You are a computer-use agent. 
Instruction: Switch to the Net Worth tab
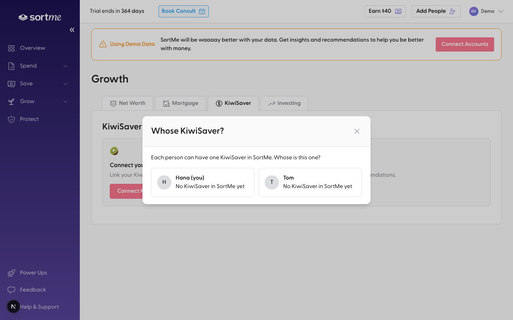(128, 103)
